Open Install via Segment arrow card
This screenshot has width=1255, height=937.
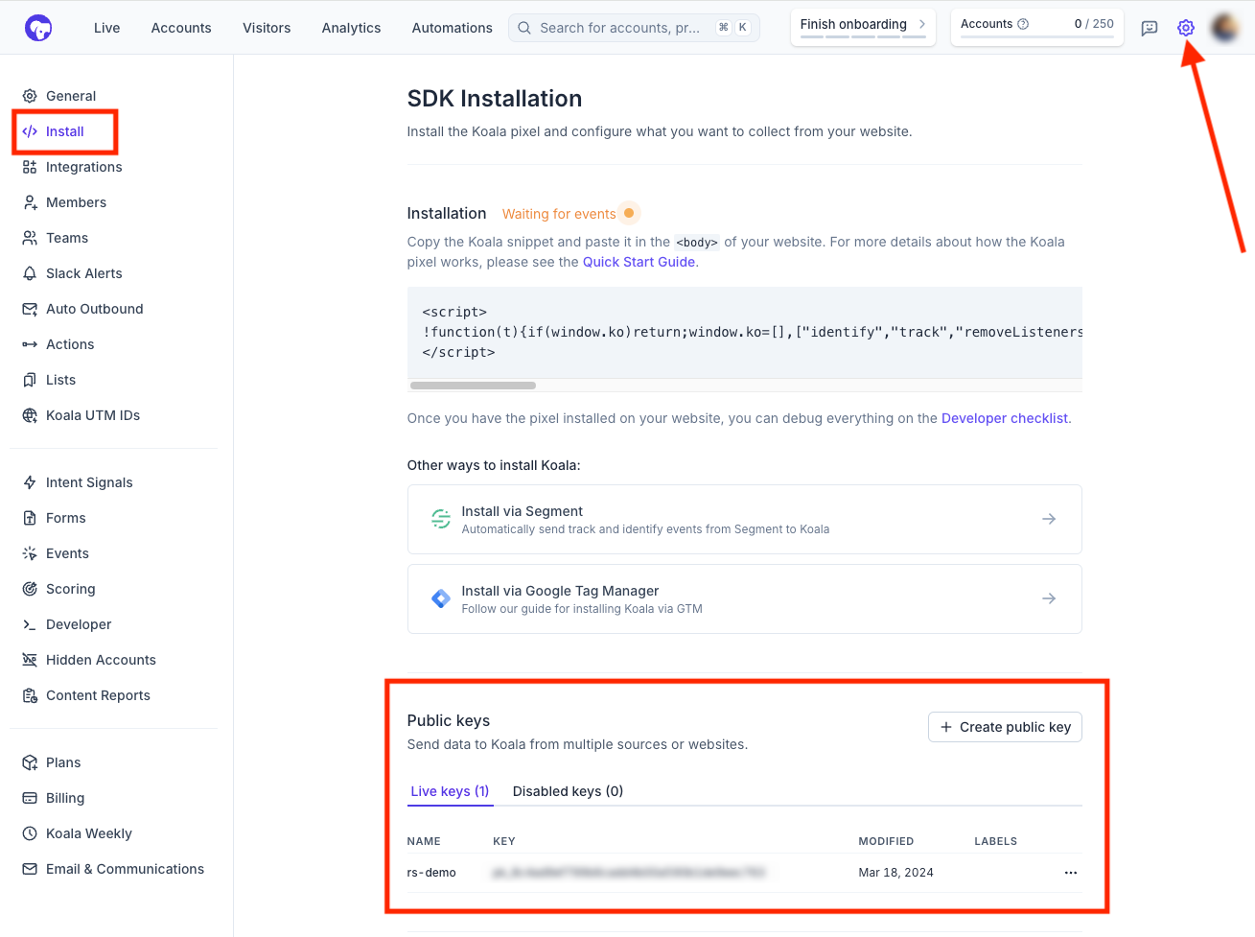tap(744, 519)
